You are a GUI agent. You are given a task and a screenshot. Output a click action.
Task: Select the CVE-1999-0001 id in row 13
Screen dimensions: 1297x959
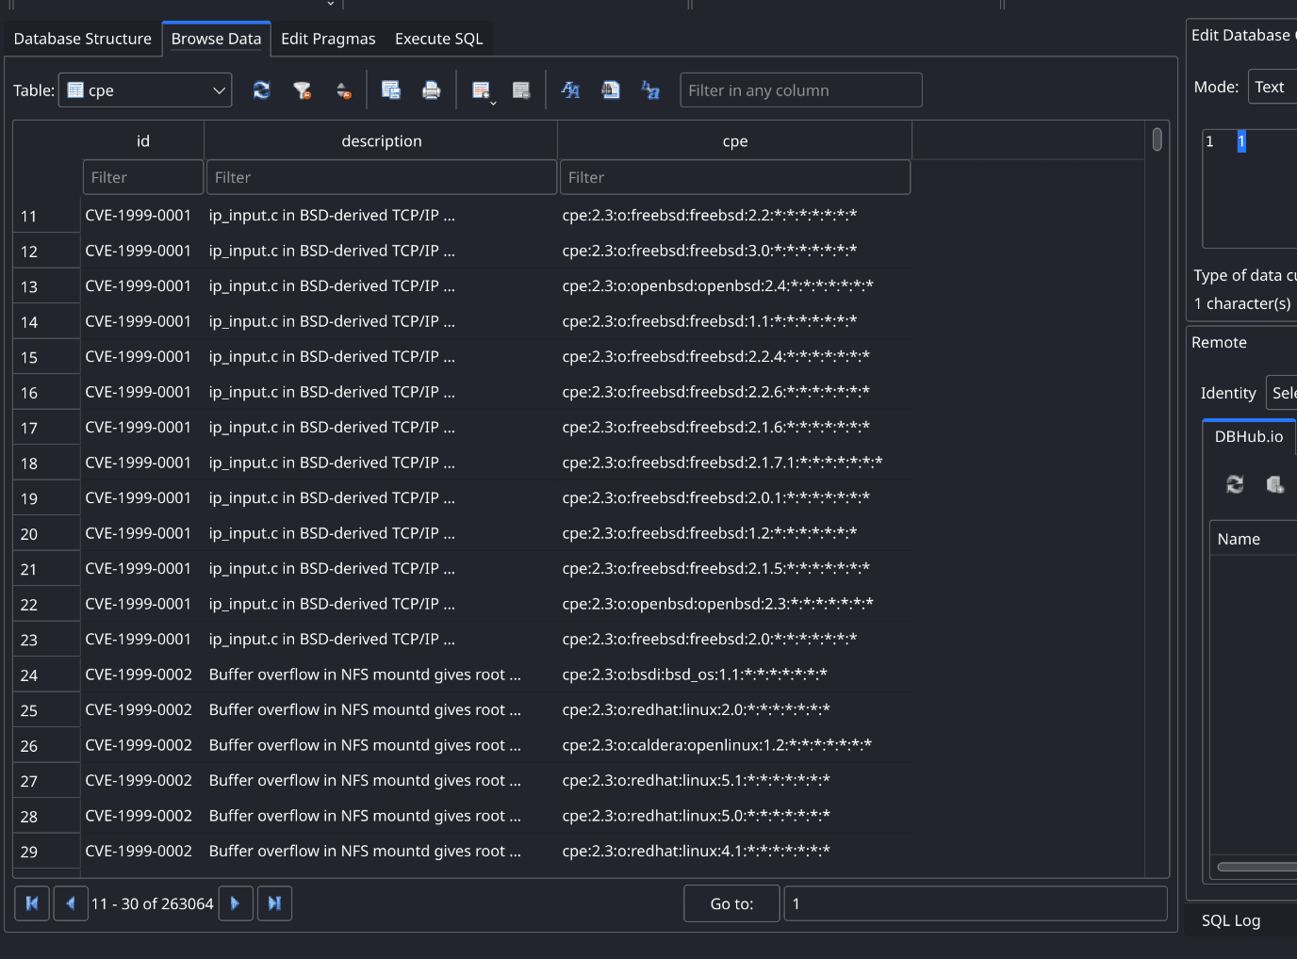(142, 285)
